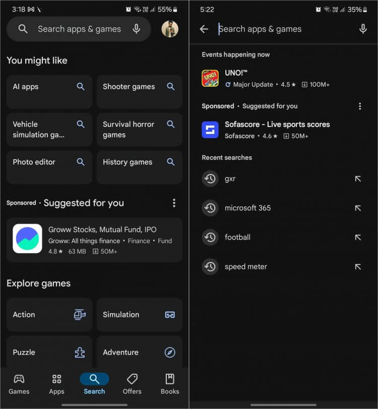
Task: Tap search icon on AI apps card
Action: tap(81, 86)
